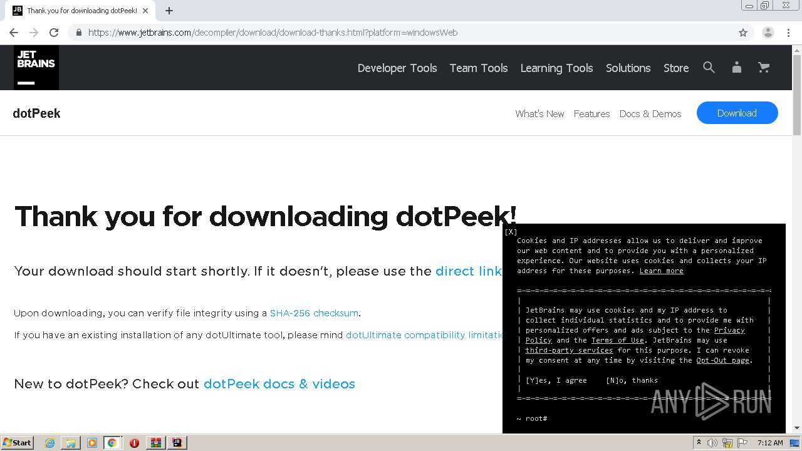The height and width of the screenshot is (451, 802).
Task: Open the media player taskbar icon
Action: click(x=91, y=443)
